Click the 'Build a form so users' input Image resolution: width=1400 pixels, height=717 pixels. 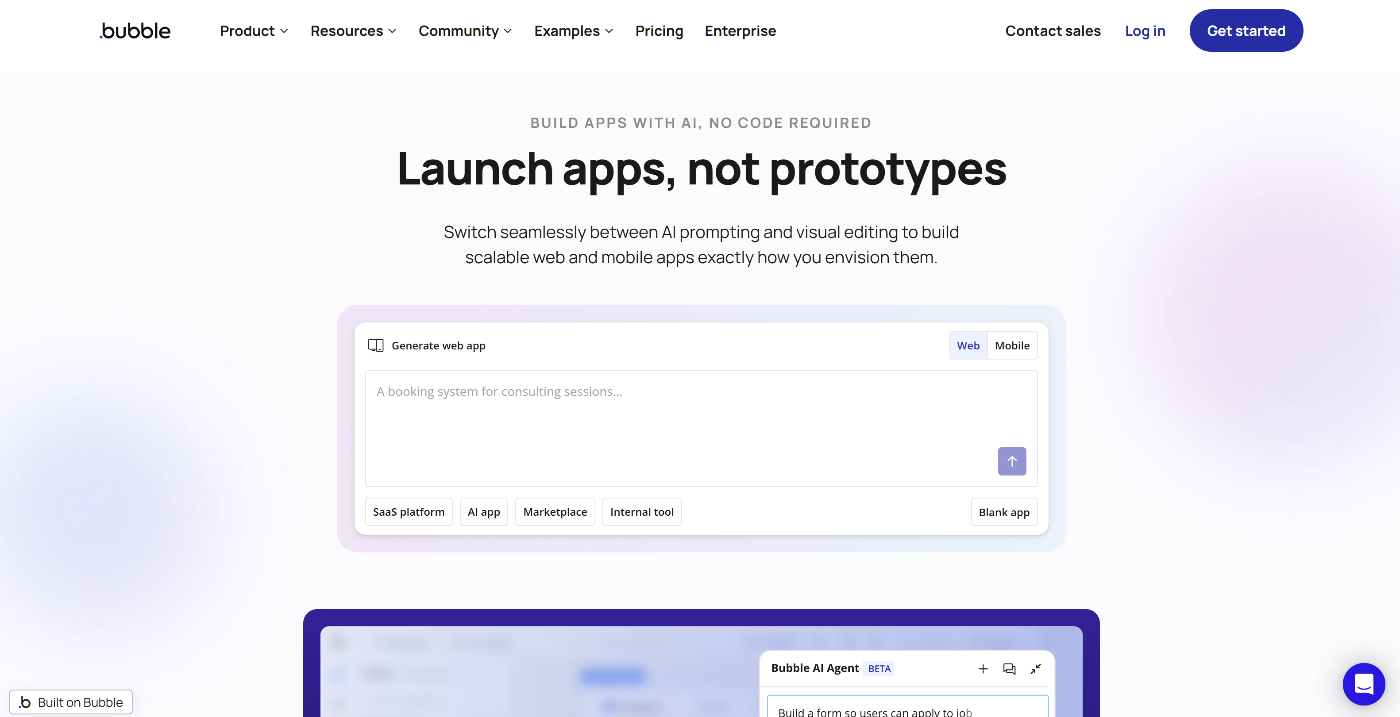point(907,707)
